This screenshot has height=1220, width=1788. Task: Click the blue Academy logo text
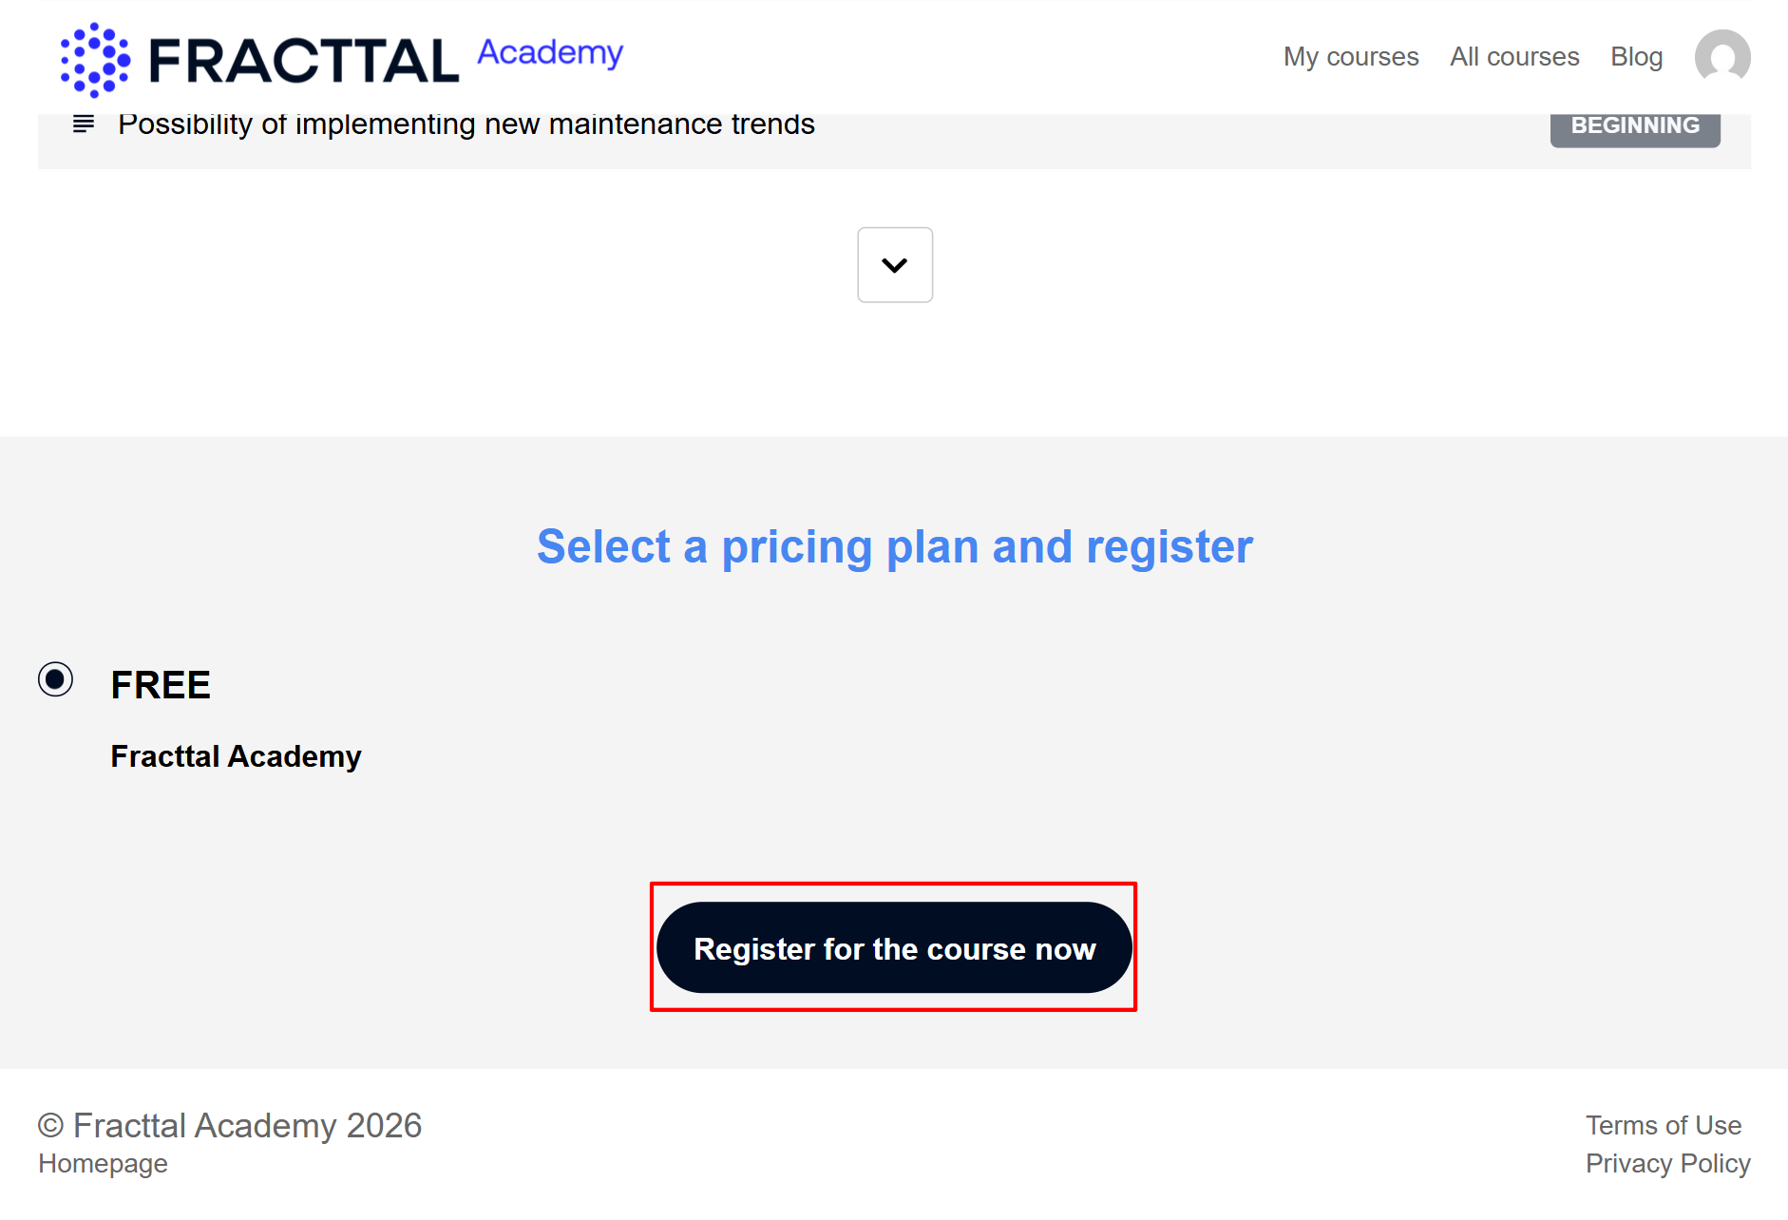pos(550,52)
